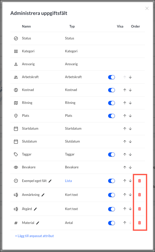Move Bevakare field up
Image resolution: width=155 pixels, height=252 pixels.
(125, 167)
